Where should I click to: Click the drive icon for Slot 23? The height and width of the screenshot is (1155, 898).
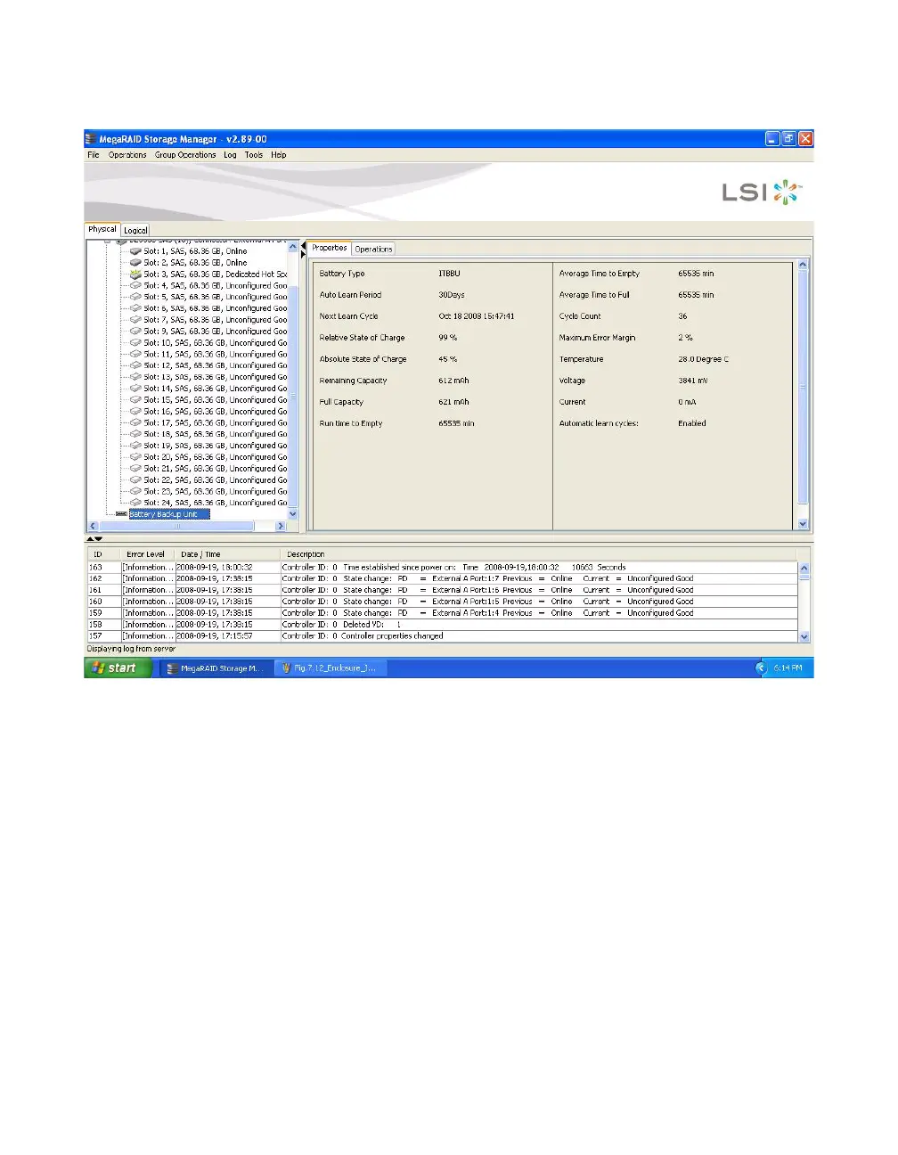click(135, 491)
